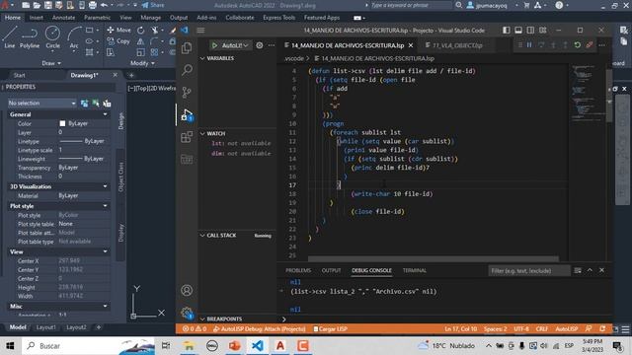Open the Search view in VS Code
Image resolution: width=632 pixels, height=355 pixels.
coord(187,70)
